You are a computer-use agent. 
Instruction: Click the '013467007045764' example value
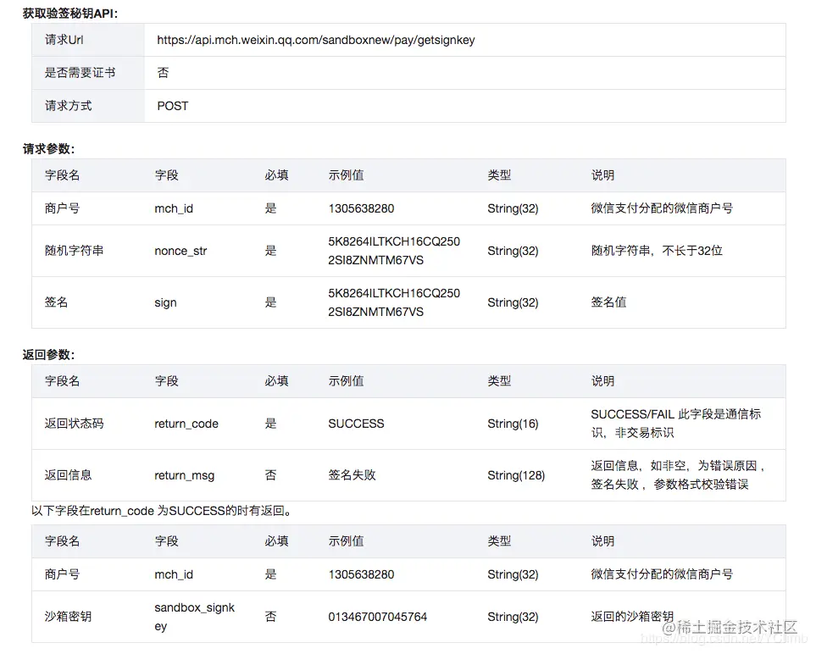coord(377,617)
